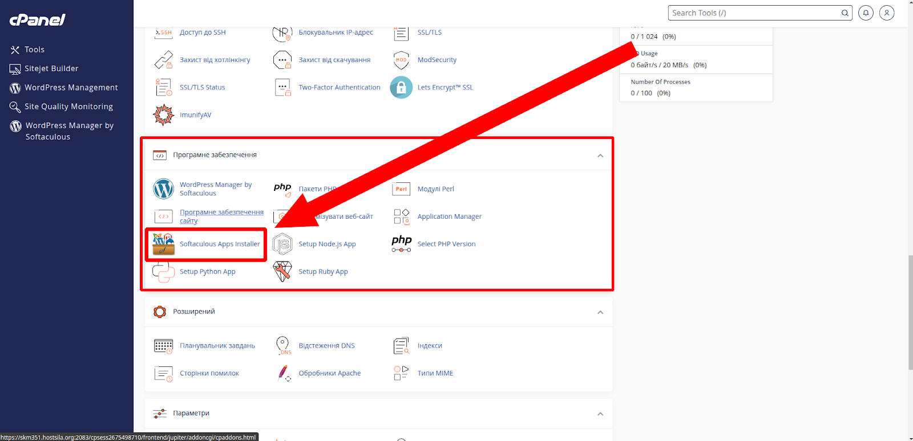Click the Планувальник завдань link
913x441 pixels.
coord(217,346)
